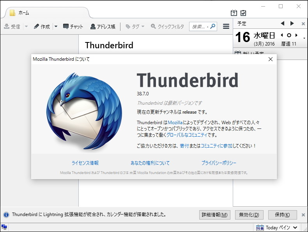The width and height of the screenshot is (308, 232).
Task: Open ライセンス情報 link
Action: tap(85, 163)
